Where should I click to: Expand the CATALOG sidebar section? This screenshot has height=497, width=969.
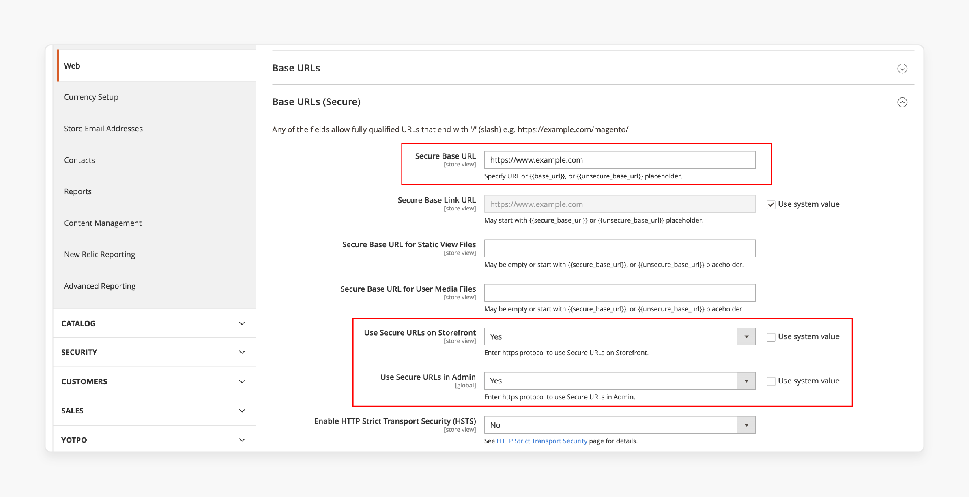[154, 323]
